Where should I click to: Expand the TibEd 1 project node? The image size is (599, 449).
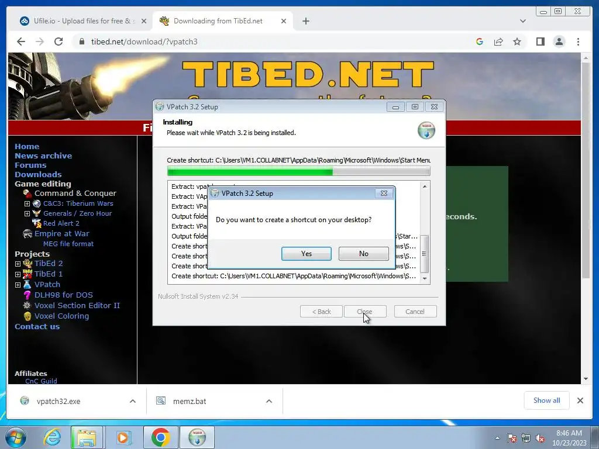pyautogui.click(x=18, y=275)
